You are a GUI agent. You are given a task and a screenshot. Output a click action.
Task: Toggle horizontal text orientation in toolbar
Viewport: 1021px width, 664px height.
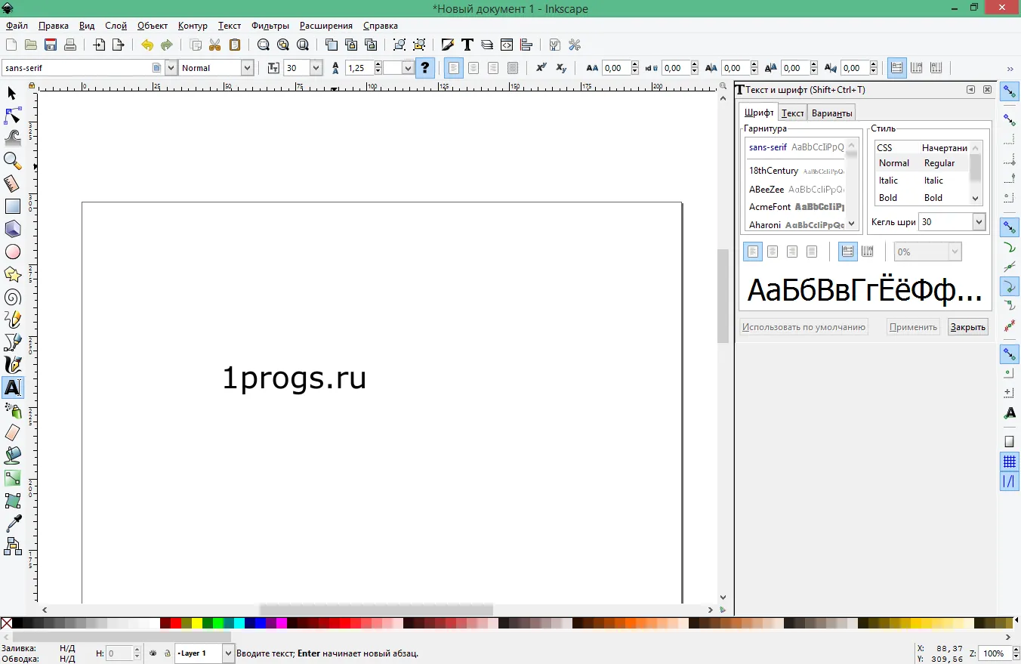tap(896, 68)
